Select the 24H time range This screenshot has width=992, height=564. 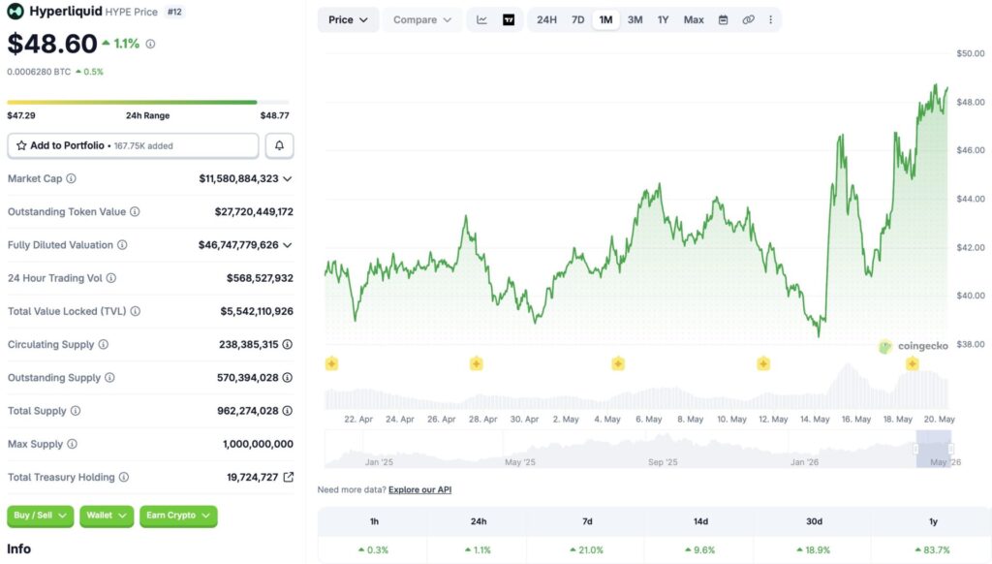tap(546, 19)
